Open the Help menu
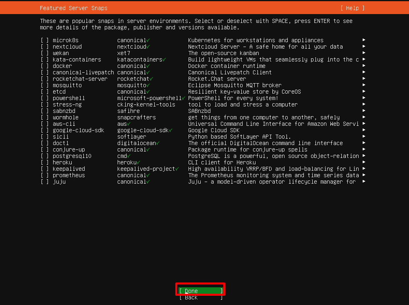 (352, 8)
